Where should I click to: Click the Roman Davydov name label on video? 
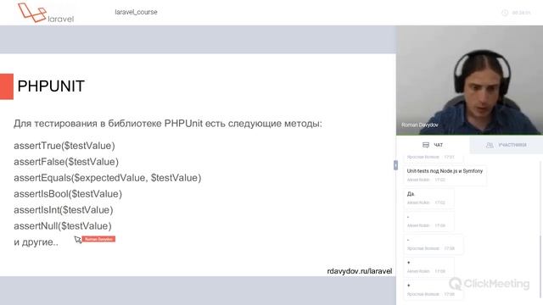[x=420, y=125]
